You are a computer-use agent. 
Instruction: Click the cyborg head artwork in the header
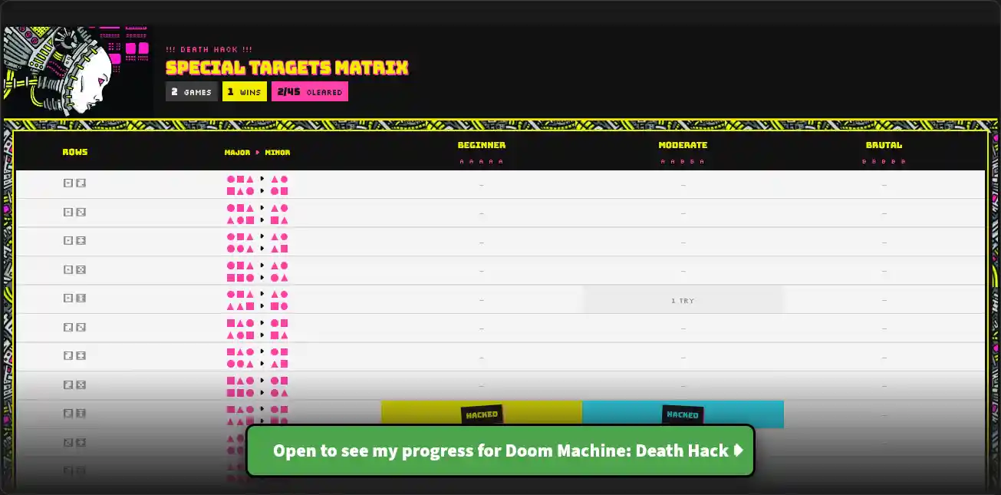pyautogui.click(x=77, y=71)
